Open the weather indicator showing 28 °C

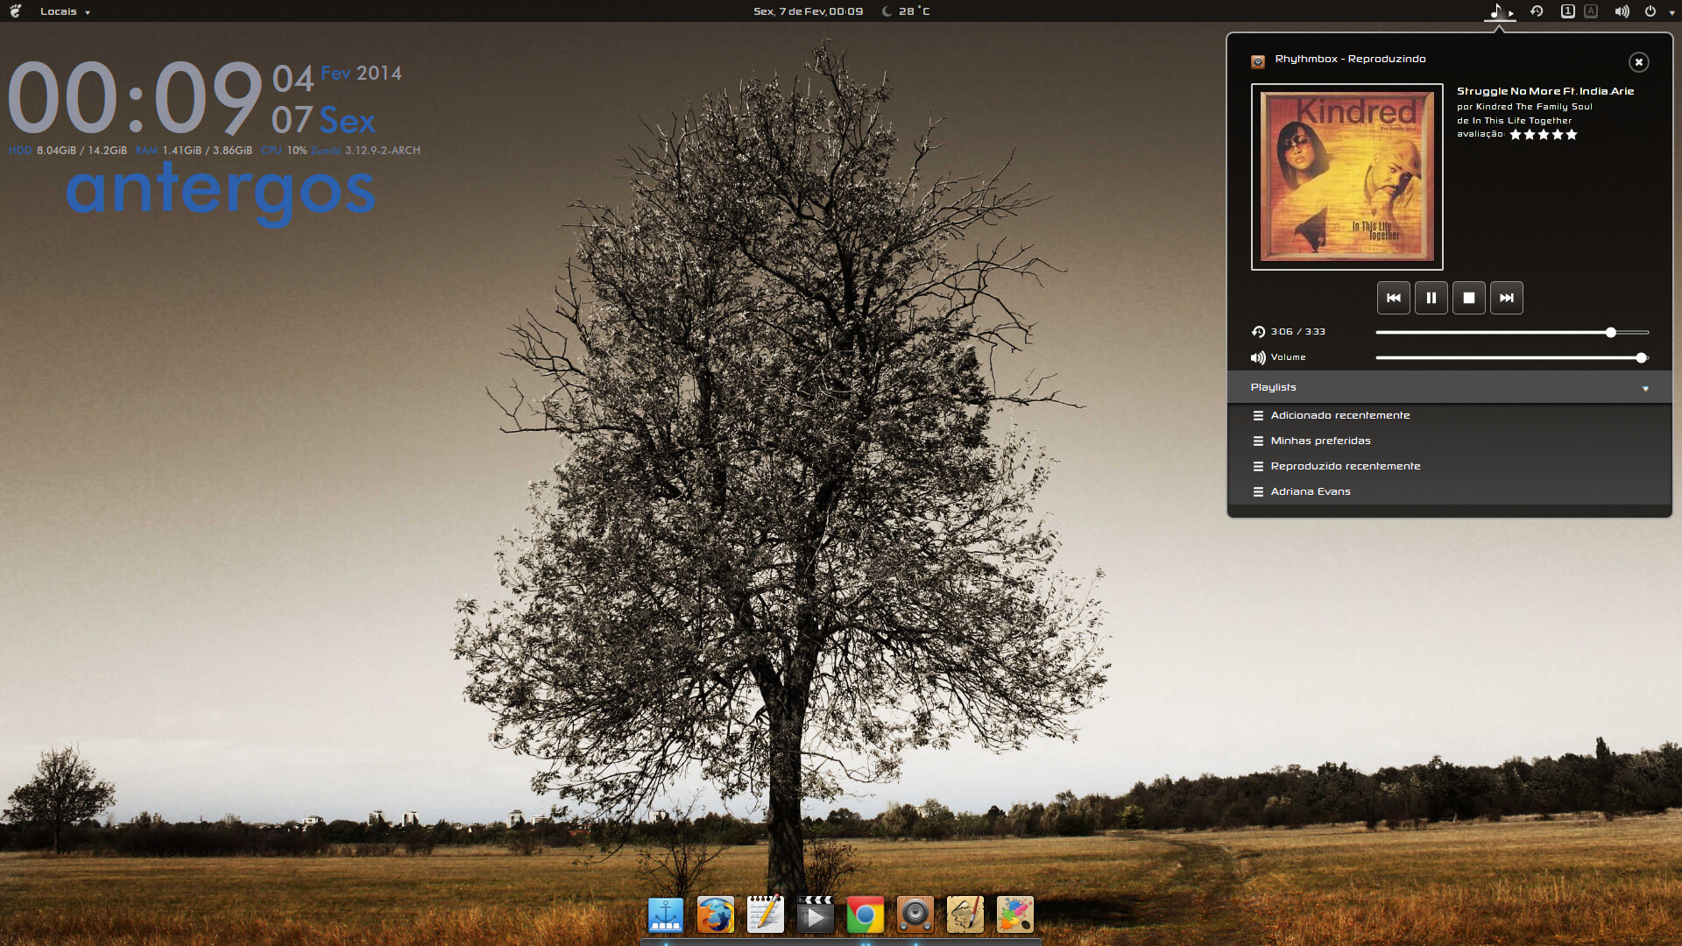point(906,11)
